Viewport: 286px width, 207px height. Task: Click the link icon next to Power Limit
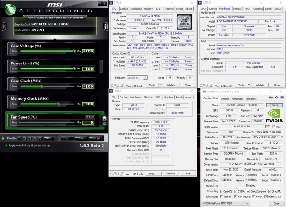[101, 66]
